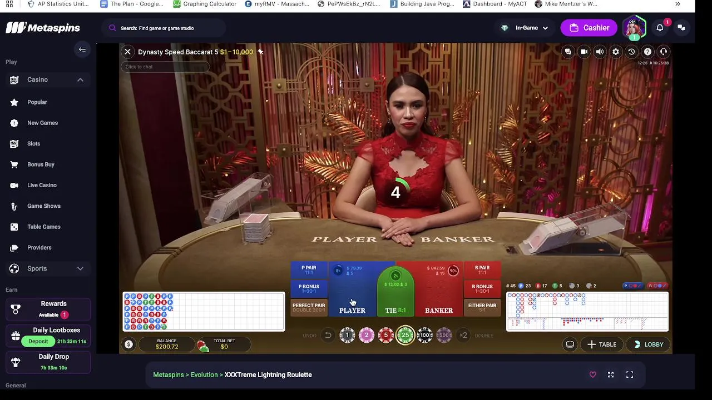Screen dimensions: 712x400
Task: Open New Games category
Action: point(42,123)
